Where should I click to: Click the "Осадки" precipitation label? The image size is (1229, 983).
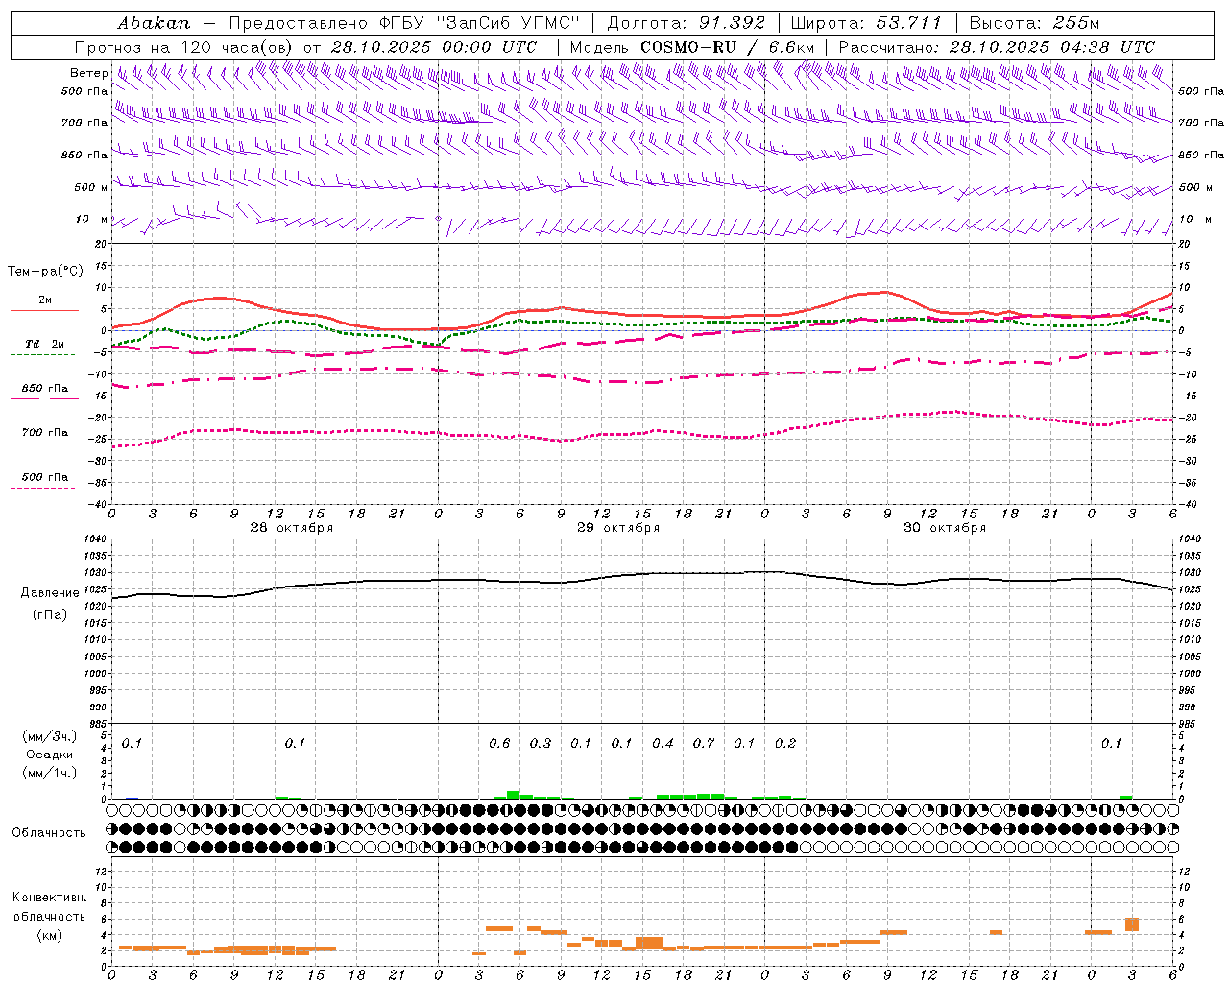coord(50,755)
